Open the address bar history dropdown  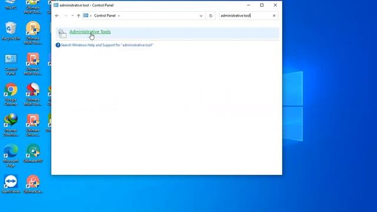(201, 16)
